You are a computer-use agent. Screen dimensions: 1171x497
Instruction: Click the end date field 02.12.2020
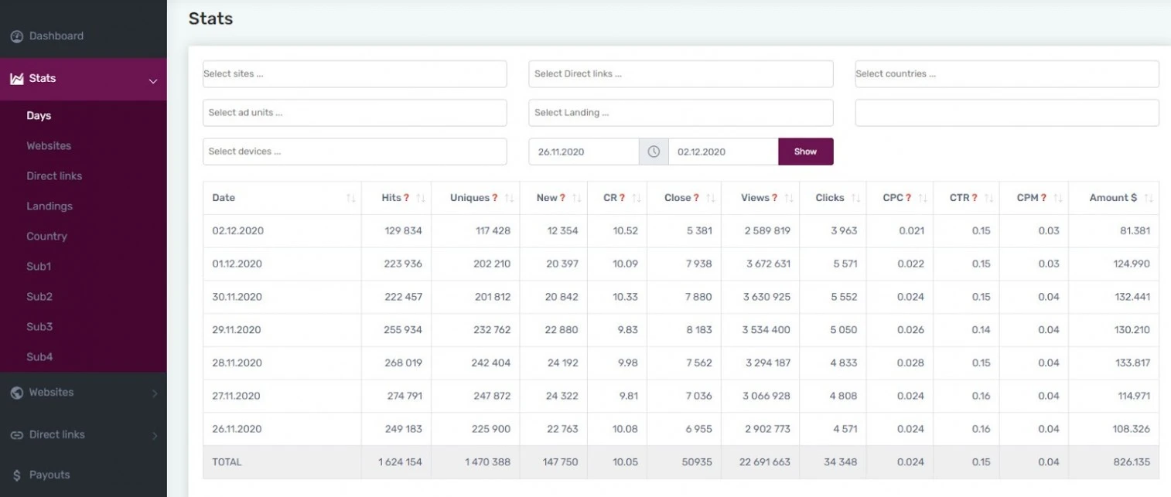coord(723,151)
